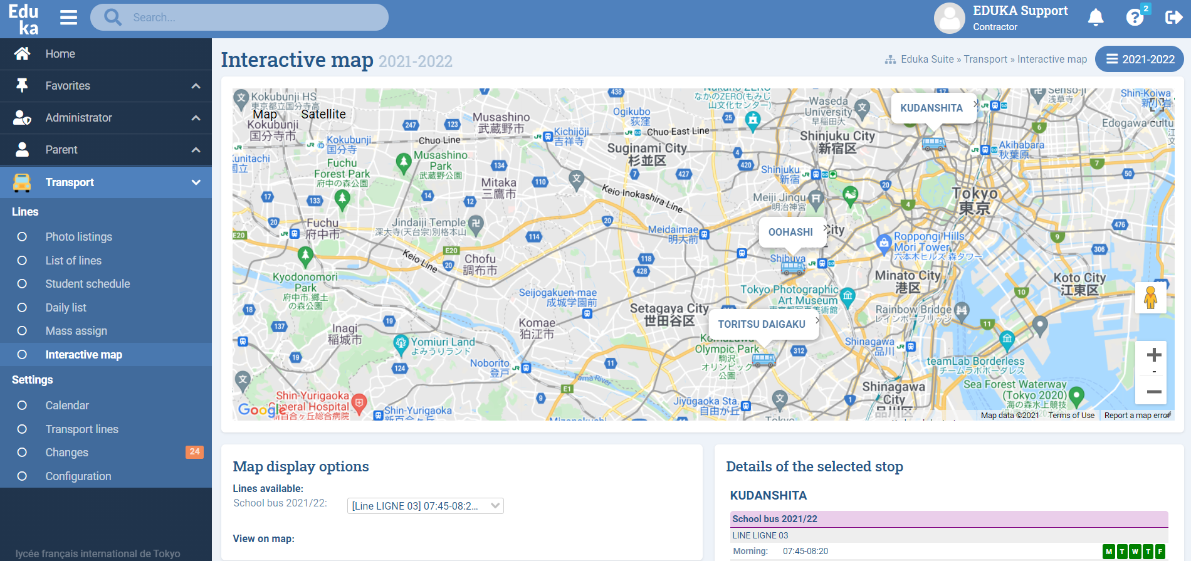Expand the Administrator menu chevron

click(196, 118)
